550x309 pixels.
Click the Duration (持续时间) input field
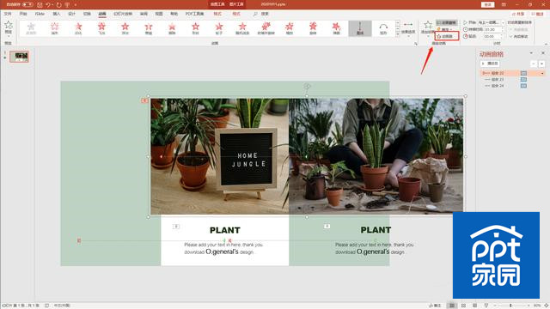(494, 29)
